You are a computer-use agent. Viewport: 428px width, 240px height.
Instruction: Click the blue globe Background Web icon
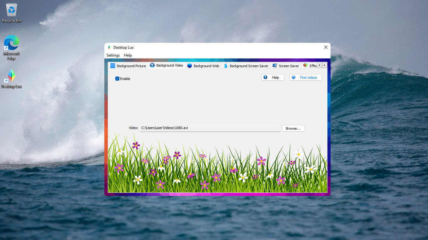pyautogui.click(x=190, y=66)
